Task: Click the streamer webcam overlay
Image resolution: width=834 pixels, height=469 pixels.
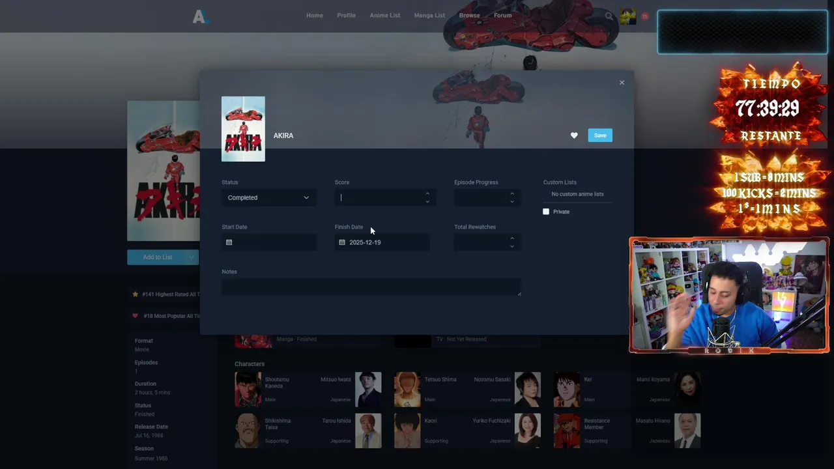Action: pyautogui.click(x=729, y=295)
